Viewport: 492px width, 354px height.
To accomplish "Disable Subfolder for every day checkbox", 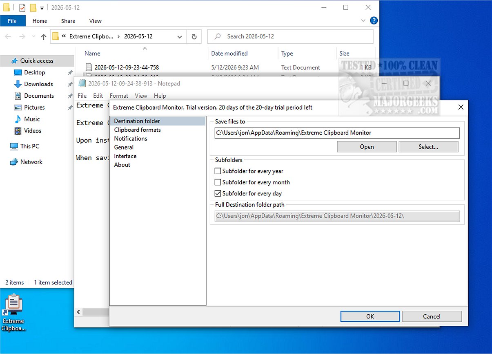I will click(x=218, y=193).
